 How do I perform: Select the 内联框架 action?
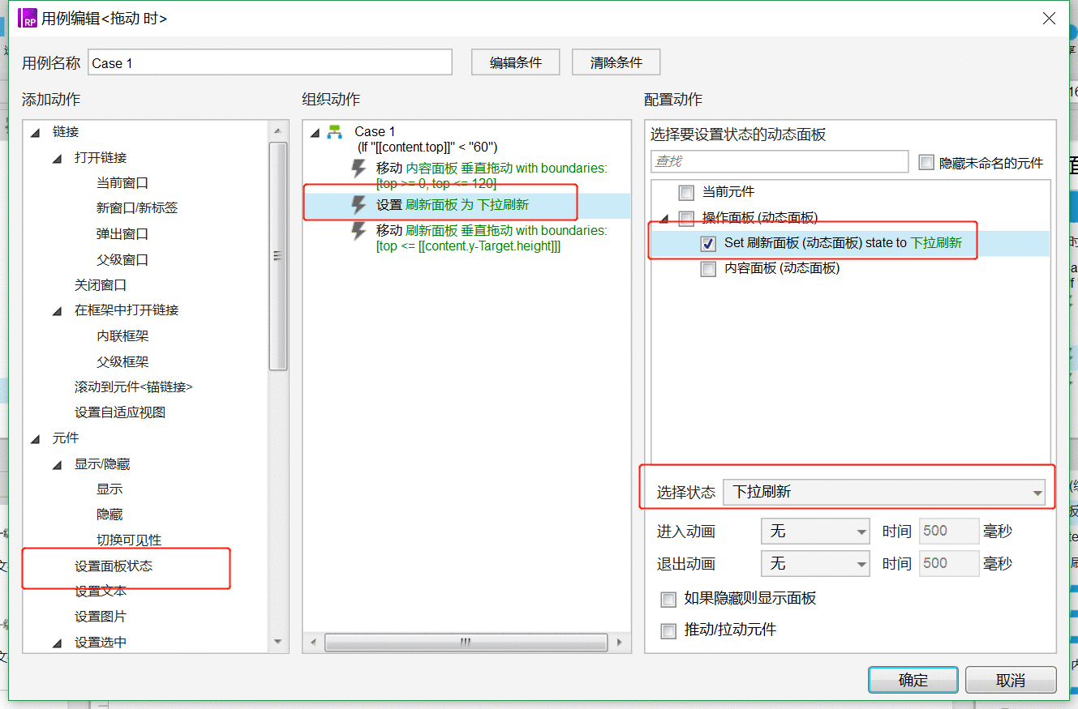pos(122,336)
